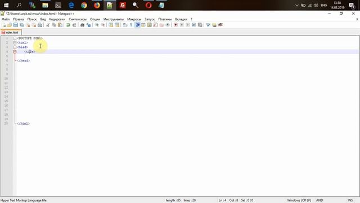
Task: Open the ? help menu
Action: tap(191, 19)
